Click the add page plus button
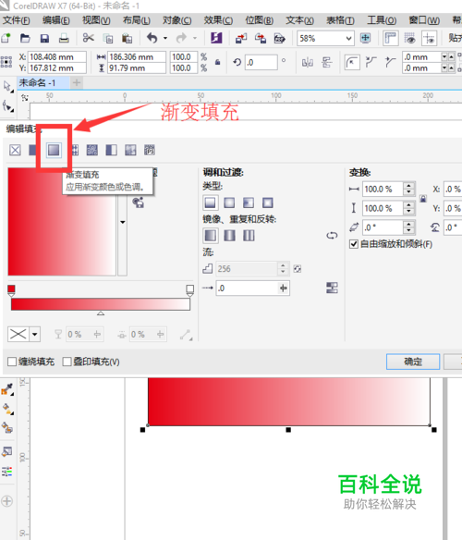The height and width of the screenshot is (540, 462). [77, 82]
